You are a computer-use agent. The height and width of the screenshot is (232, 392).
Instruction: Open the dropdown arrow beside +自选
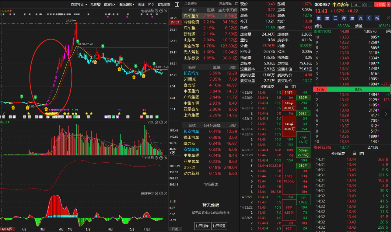tap(388, 5)
